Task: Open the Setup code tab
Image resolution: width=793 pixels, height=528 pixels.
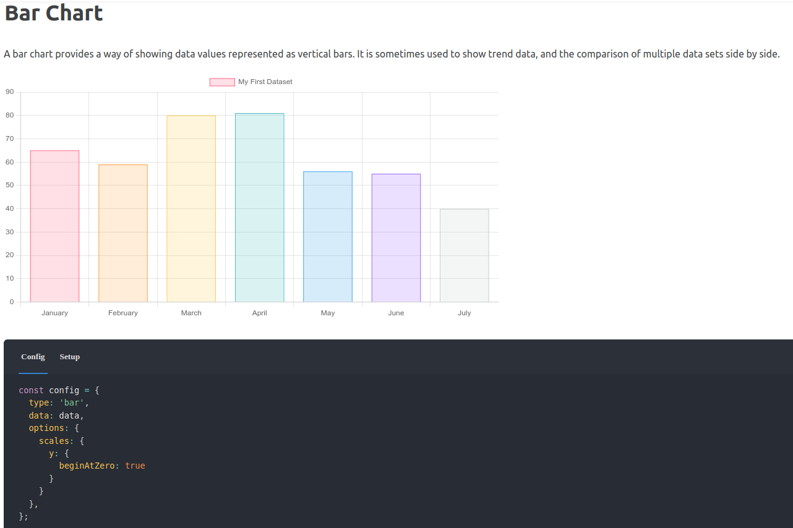Action: 69,357
